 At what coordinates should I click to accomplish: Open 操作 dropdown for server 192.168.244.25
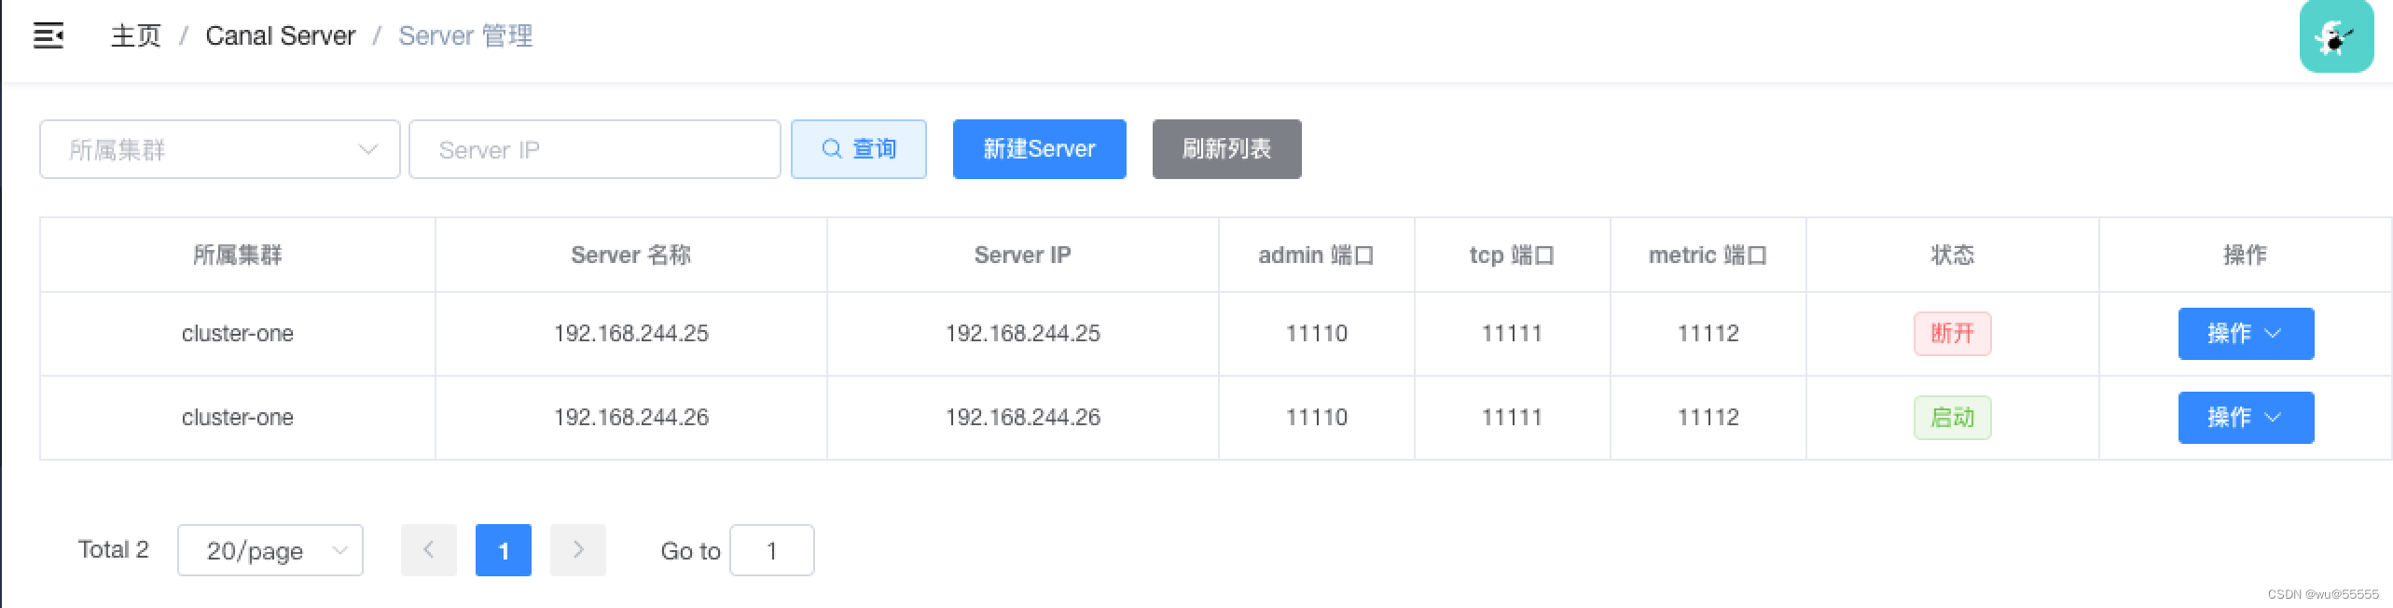2245,334
